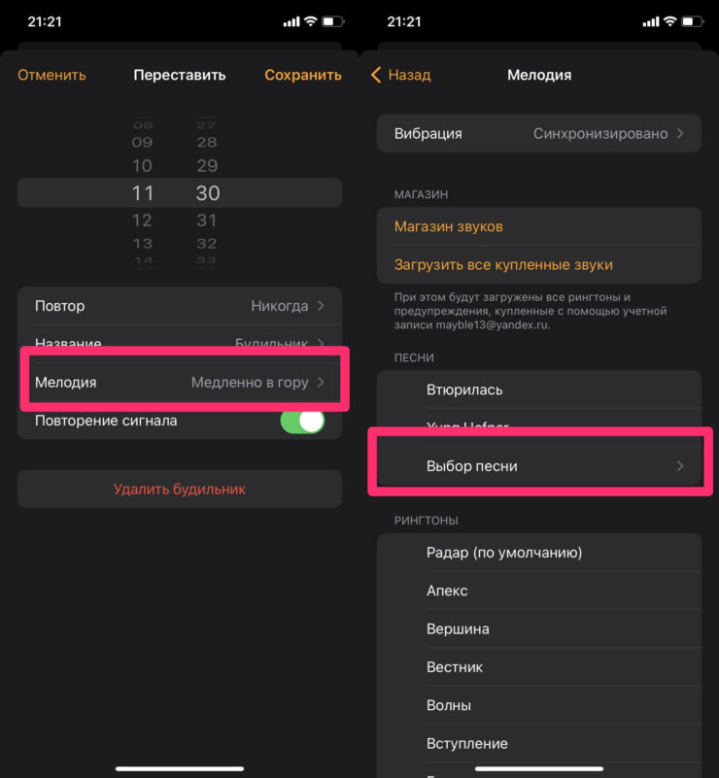
Task: Open the Мелодия row showing Медленно в гору
Action: (180, 382)
